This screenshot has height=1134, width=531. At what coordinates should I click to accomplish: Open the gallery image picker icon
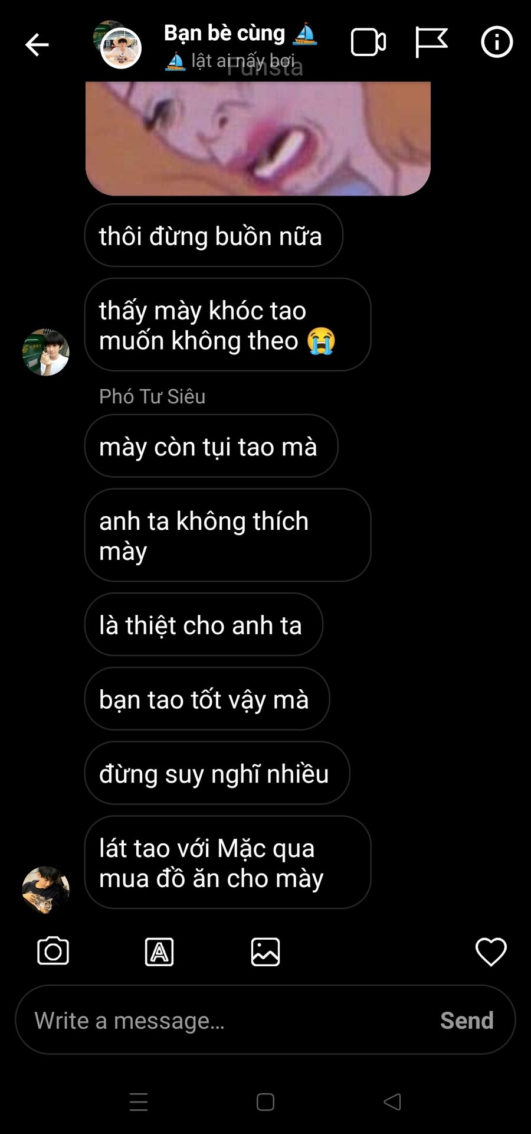(x=265, y=951)
